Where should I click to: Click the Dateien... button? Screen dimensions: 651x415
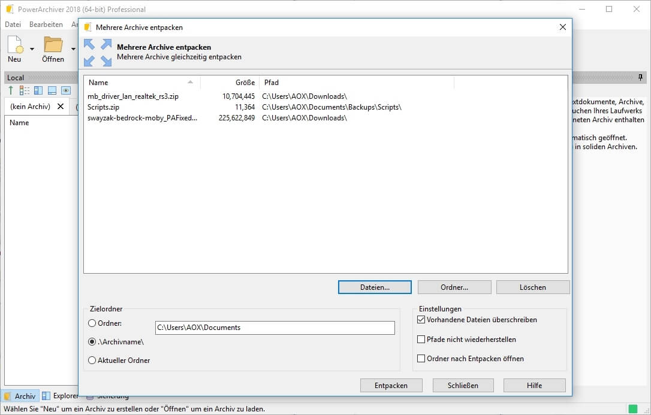pyautogui.click(x=375, y=287)
